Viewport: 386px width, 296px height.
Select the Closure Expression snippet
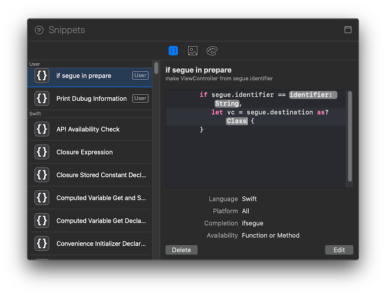[90, 152]
